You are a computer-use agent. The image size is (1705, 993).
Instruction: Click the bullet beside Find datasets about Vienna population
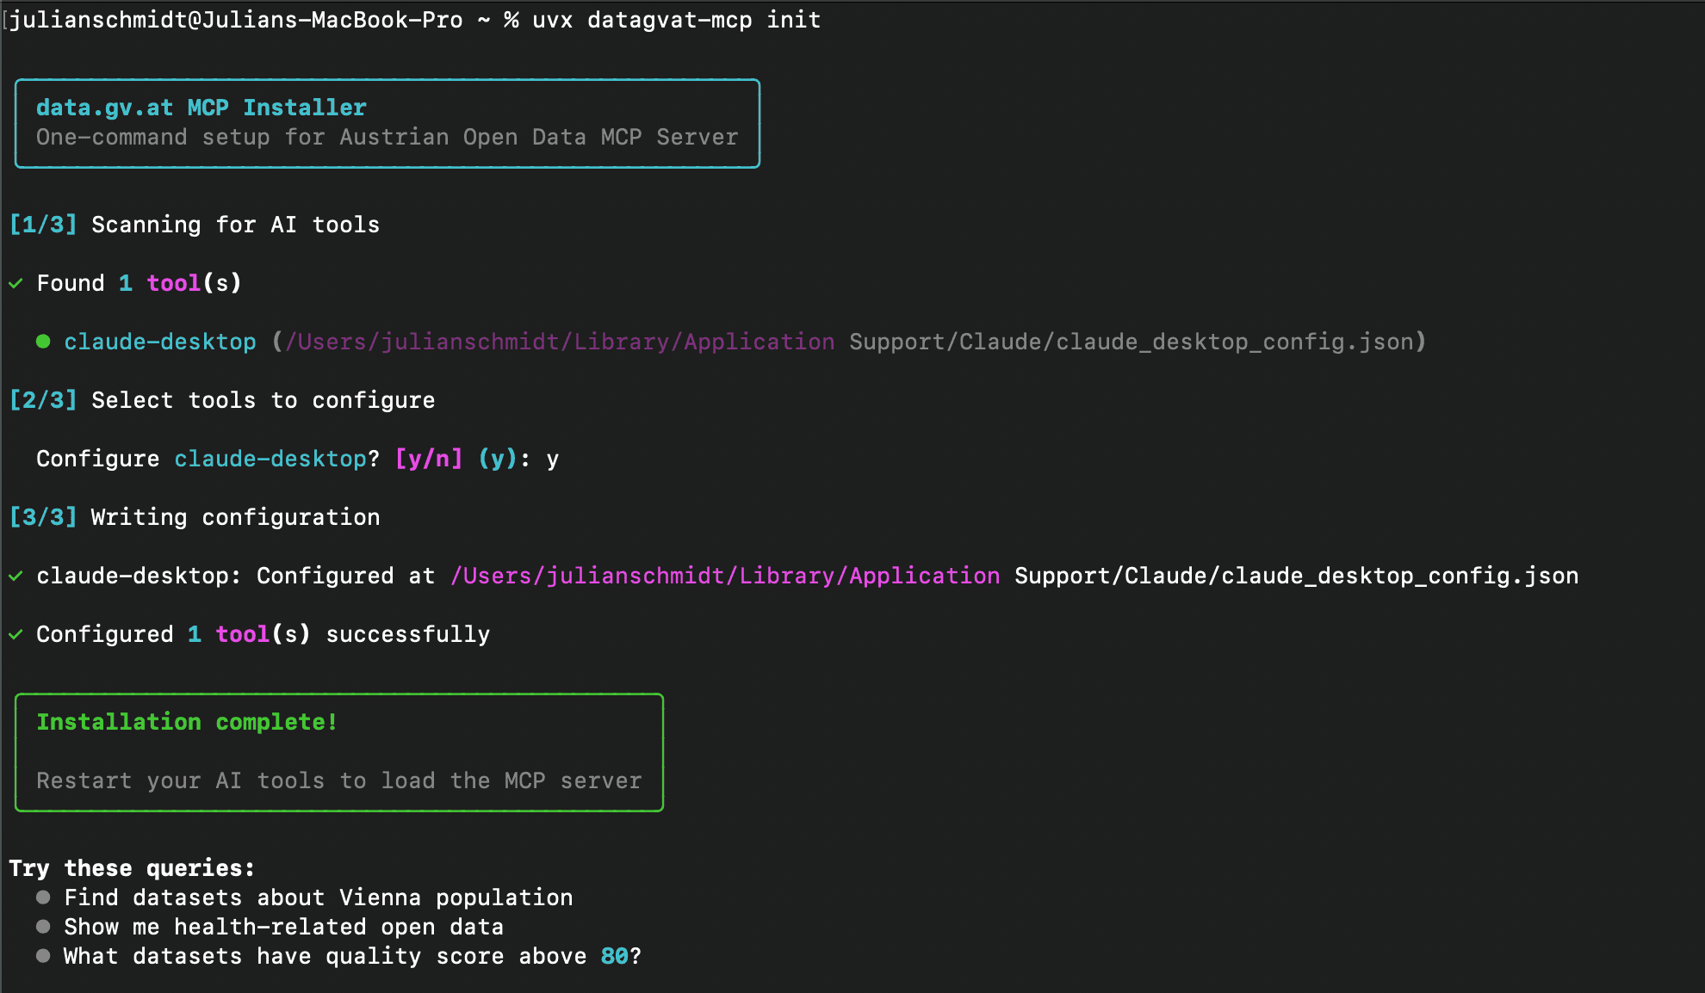(43, 897)
